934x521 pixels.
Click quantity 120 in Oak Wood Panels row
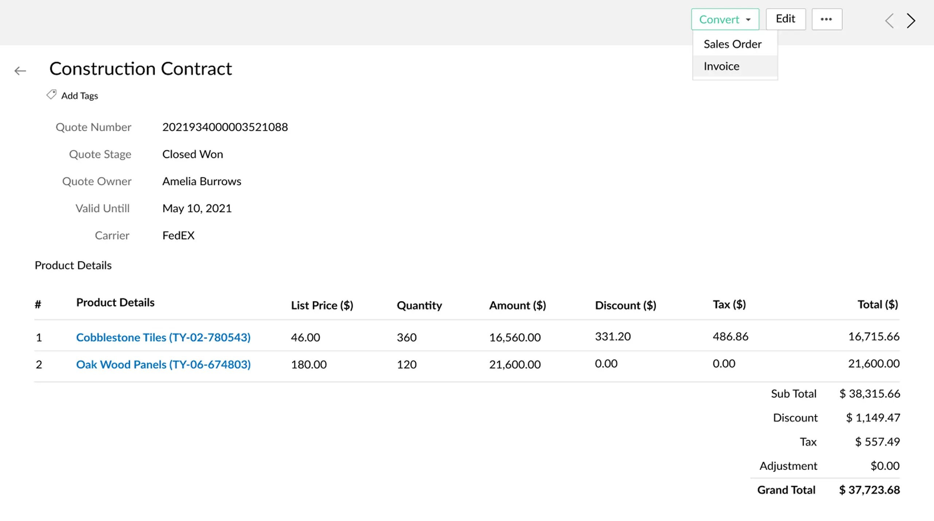point(406,364)
